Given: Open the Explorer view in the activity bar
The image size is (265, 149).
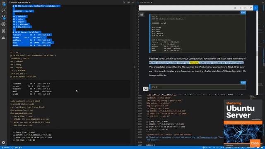Looking at the screenshot, I should tap(3, 4).
